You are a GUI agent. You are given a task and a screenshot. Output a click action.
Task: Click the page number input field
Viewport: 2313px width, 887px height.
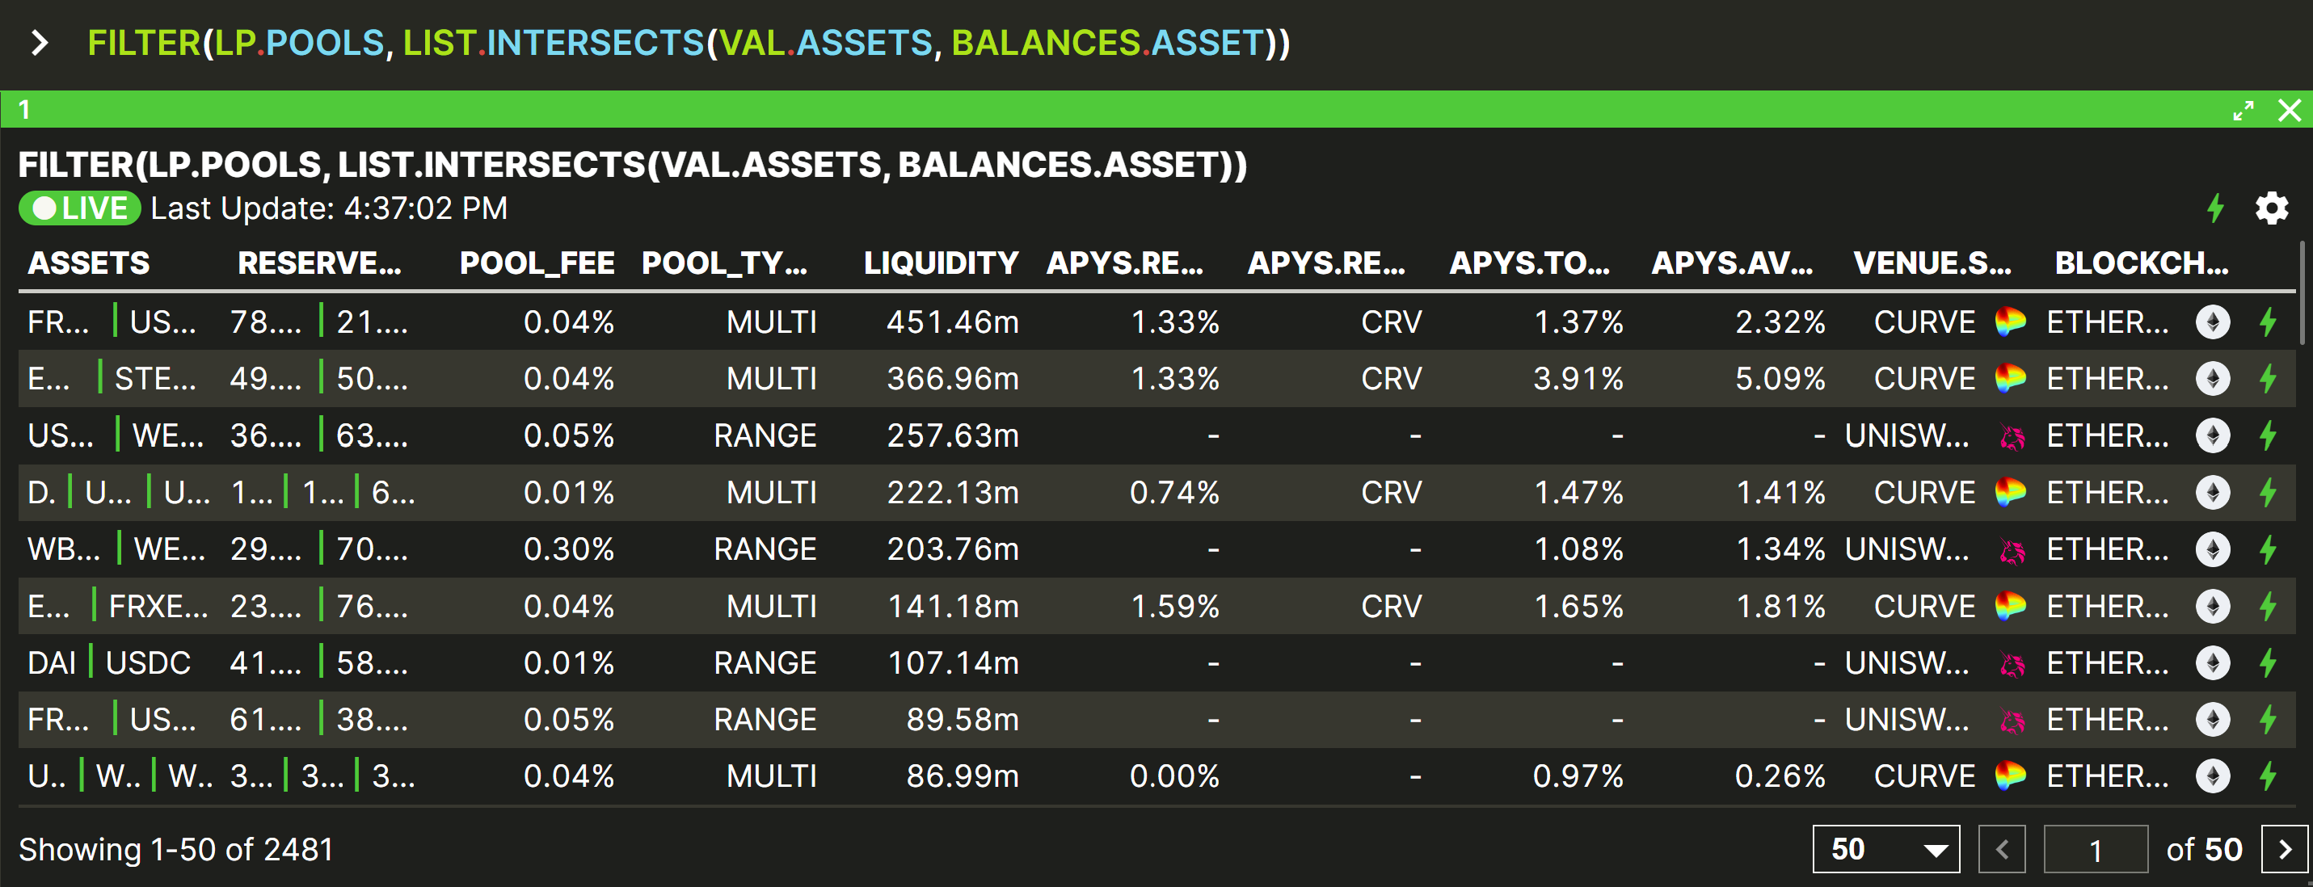click(2095, 849)
